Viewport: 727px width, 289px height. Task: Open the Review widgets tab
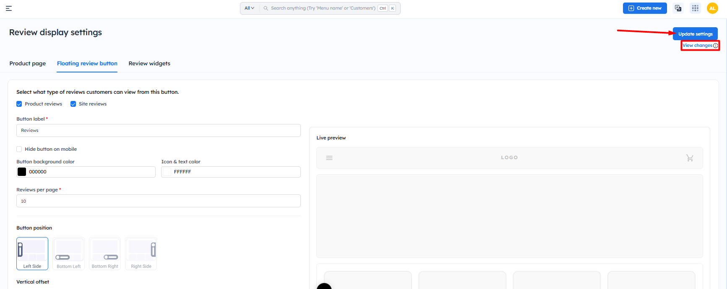coord(149,64)
